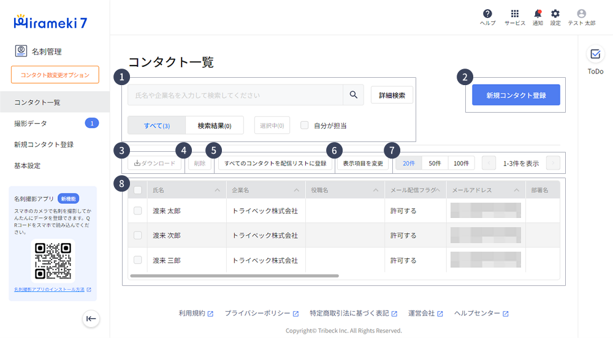Click external link icon beside 運営会社
Image resolution: width=613 pixels, height=338 pixels.
tap(440, 314)
